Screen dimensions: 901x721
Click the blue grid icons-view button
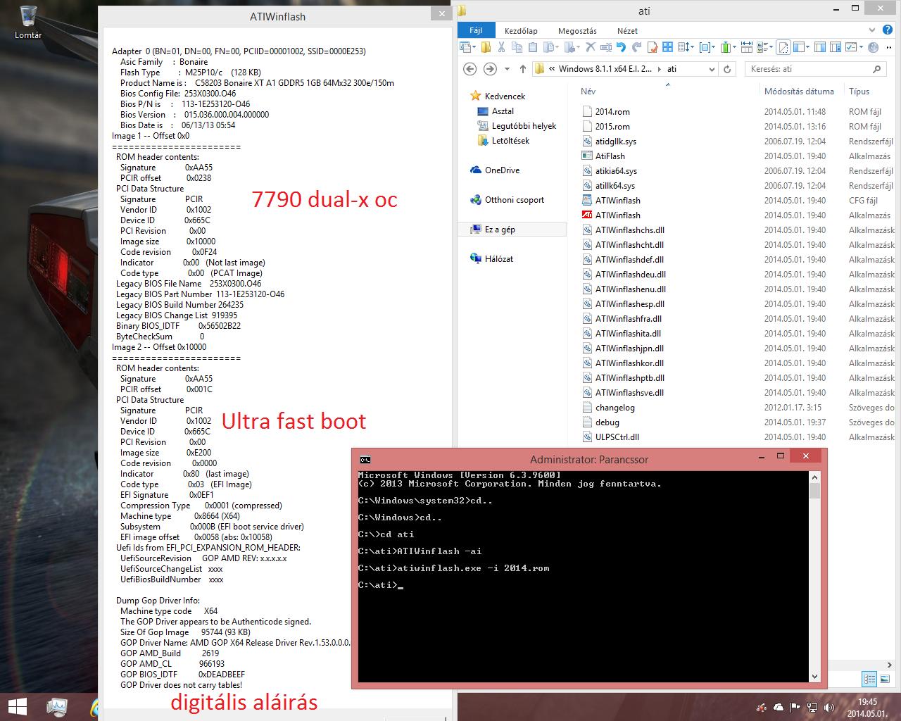point(667,47)
